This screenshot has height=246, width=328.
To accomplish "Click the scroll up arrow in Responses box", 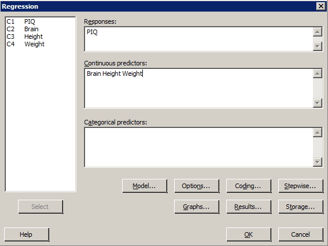I will [x=318, y=32].
